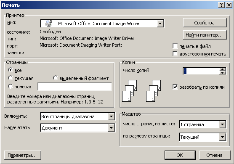This screenshot has width=234, height=164.
Task: Open по размеру страницы dropdown
Action: coord(222,137)
